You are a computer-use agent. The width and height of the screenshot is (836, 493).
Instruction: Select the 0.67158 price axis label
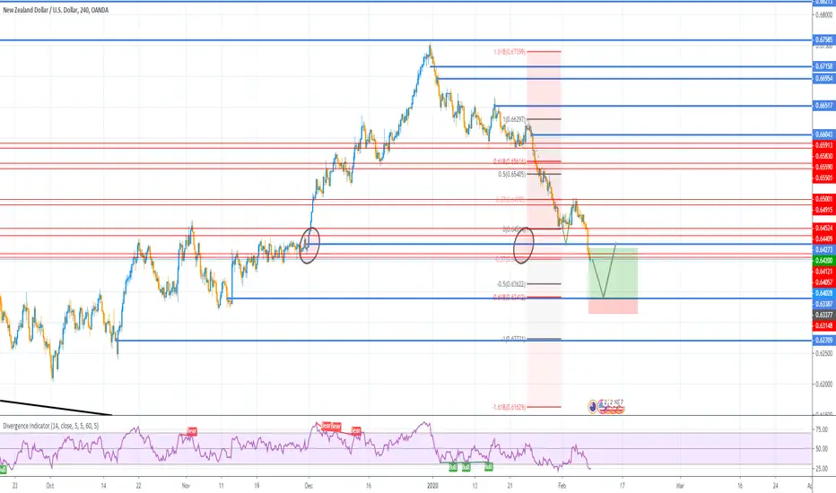pos(823,66)
